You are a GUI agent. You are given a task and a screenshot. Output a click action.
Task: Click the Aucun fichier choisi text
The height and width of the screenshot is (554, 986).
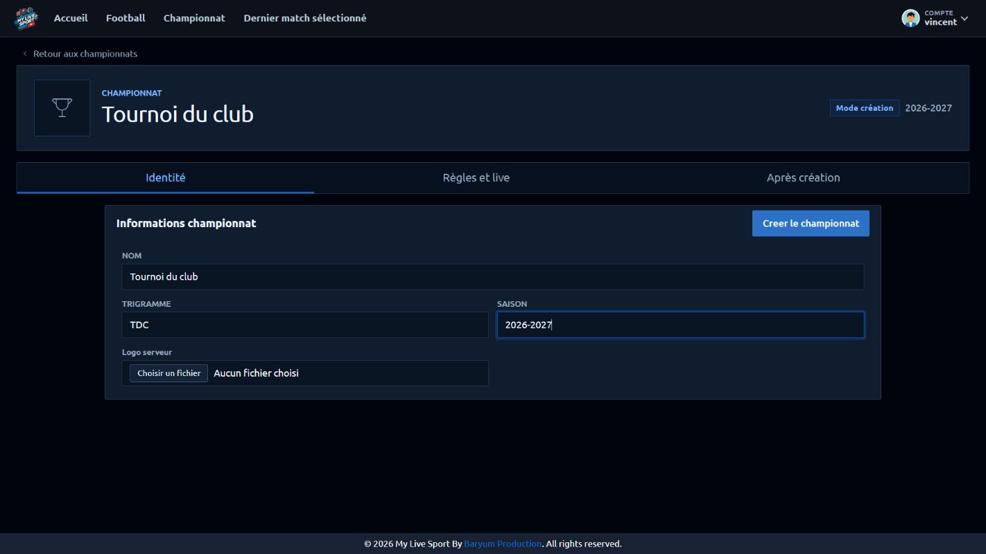(x=256, y=373)
